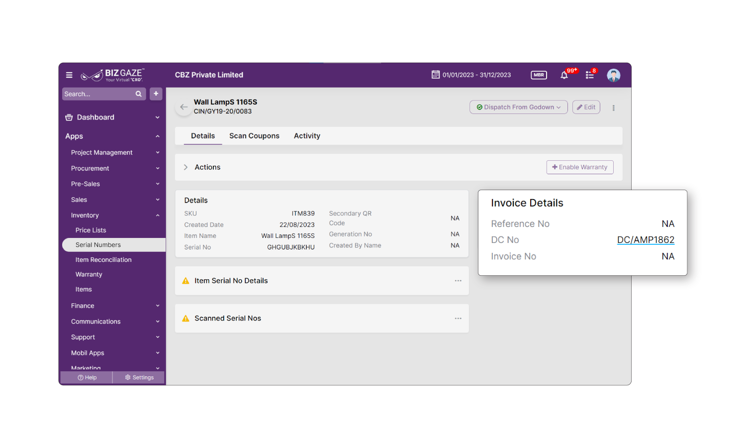Open notifications bell icon
This screenshot has width=746, height=448.
tap(564, 75)
